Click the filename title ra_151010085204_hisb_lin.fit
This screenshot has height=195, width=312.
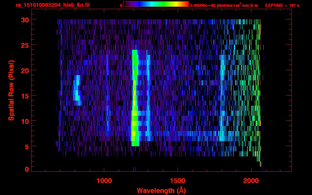click(x=53, y=5)
